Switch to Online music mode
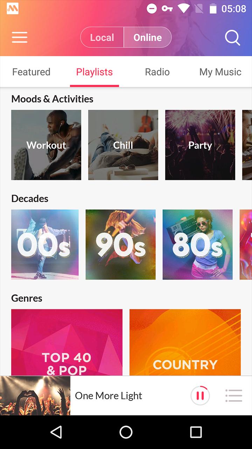This screenshot has height=449, width=252. (148, 37)
